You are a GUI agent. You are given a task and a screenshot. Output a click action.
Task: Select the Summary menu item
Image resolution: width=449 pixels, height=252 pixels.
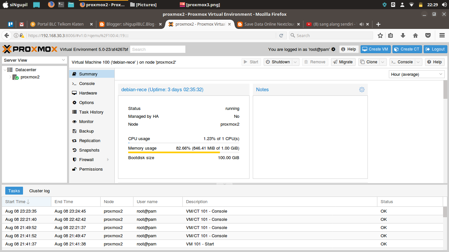[92, 74]
